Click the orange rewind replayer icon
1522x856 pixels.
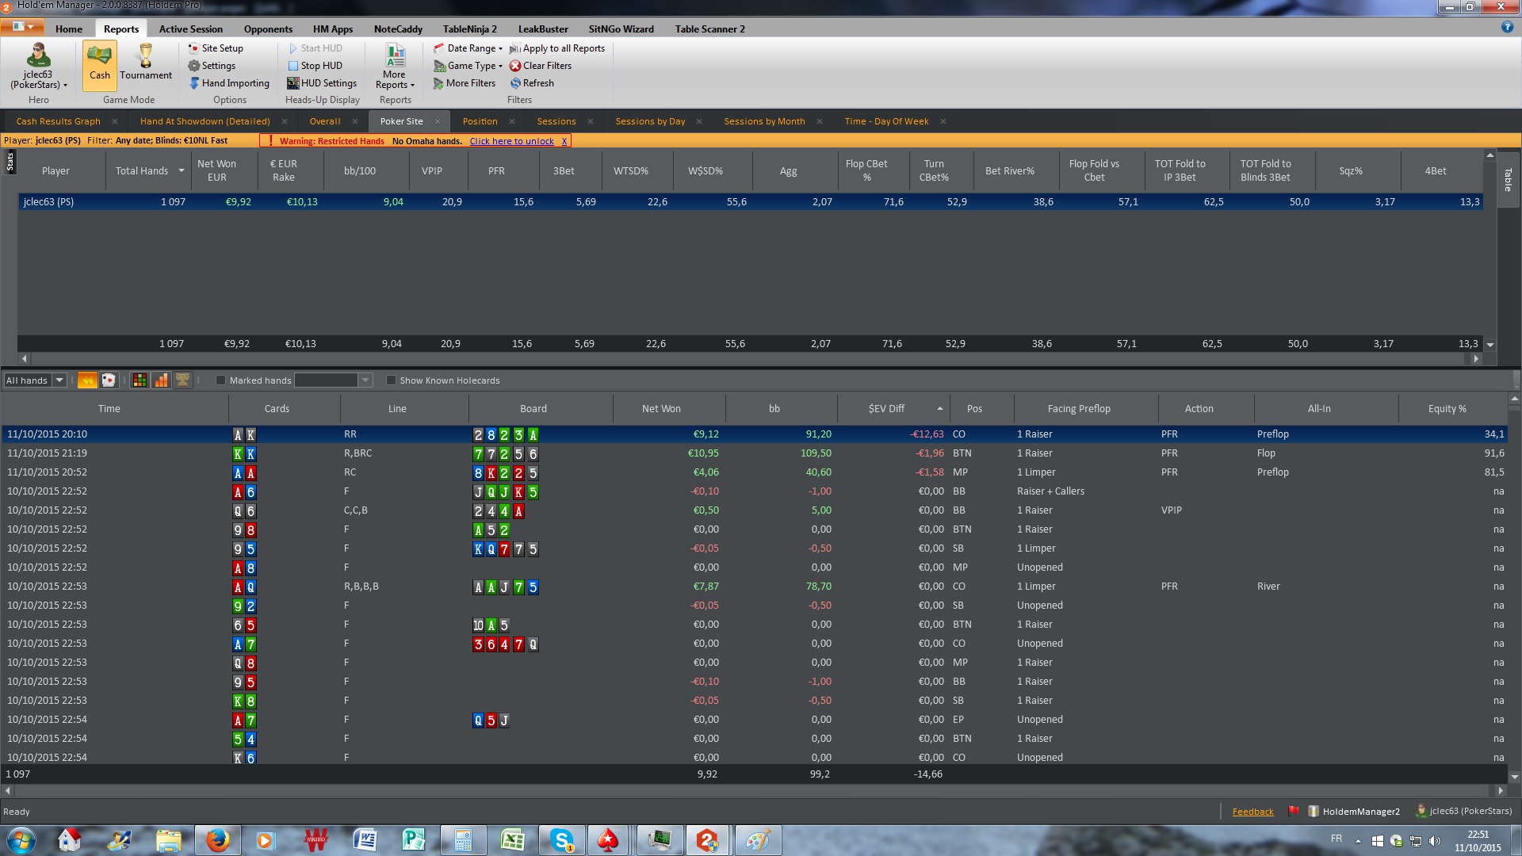87,380
